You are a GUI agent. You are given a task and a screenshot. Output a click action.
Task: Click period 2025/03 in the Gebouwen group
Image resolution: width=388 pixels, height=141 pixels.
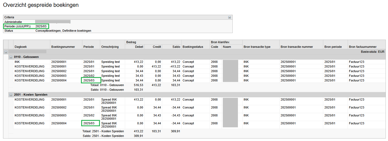(x=89, y=81)
